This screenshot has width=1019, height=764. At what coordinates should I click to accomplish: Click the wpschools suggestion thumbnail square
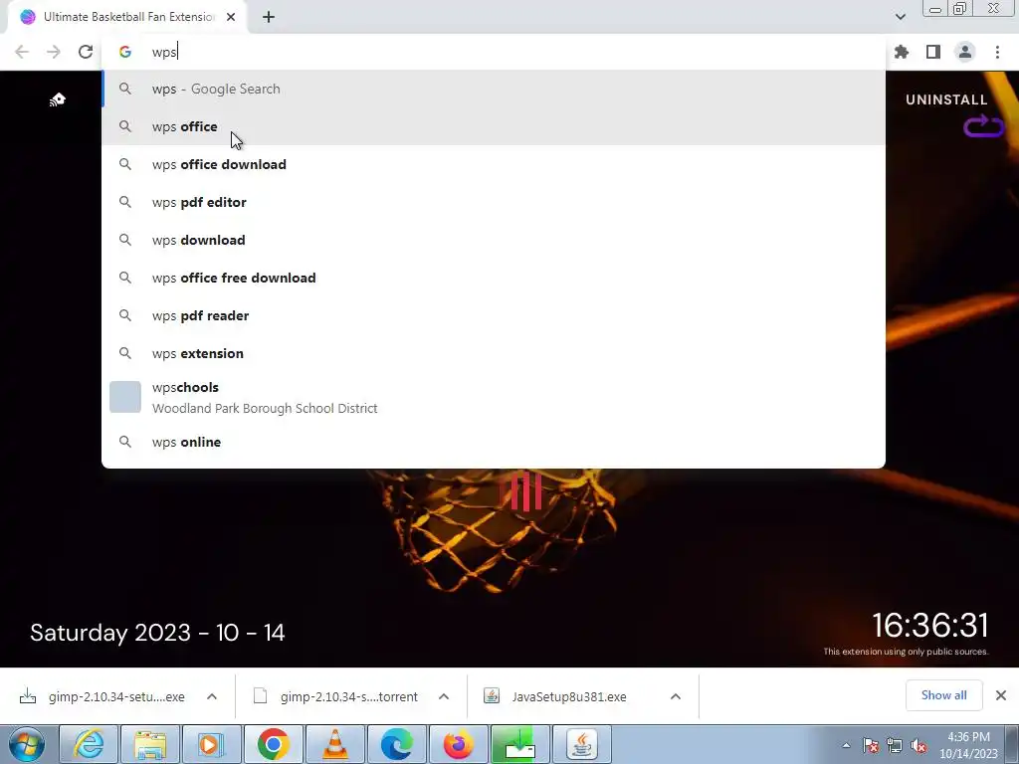click(x=124, y=397)
